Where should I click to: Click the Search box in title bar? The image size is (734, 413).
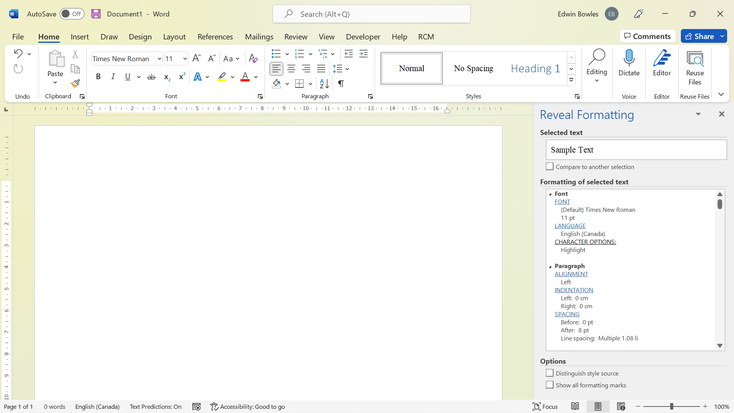tap(371, 14)
